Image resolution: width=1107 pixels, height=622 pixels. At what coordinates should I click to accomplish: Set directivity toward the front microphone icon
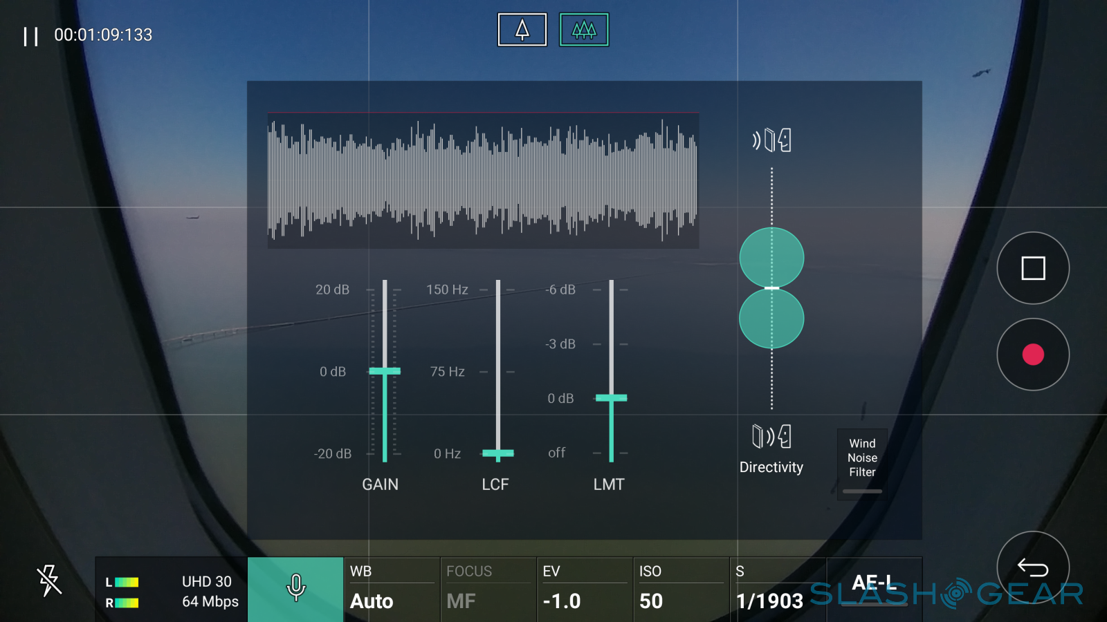(x=771, y=140)
